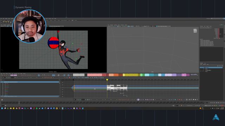The image size is (225, 126).
Task: Open File Explorer from the taskbar
Action: (x=11, y=108)
